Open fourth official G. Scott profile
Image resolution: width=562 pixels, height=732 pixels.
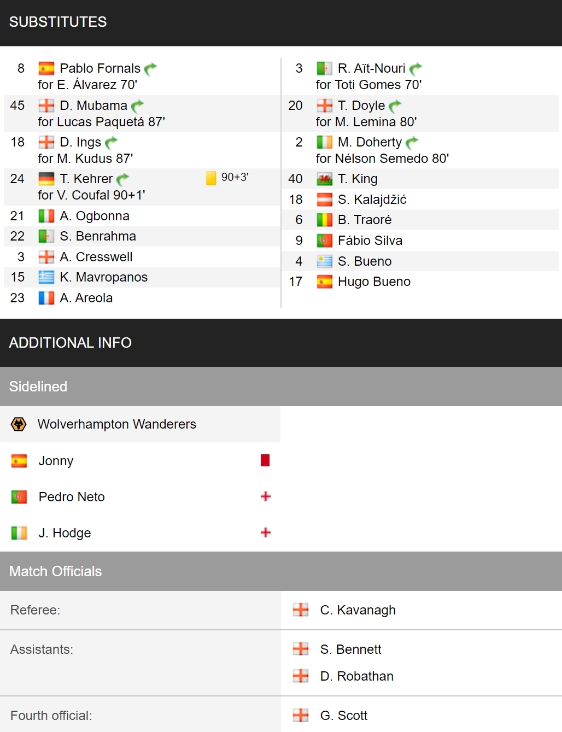click(x=344, y=716)
